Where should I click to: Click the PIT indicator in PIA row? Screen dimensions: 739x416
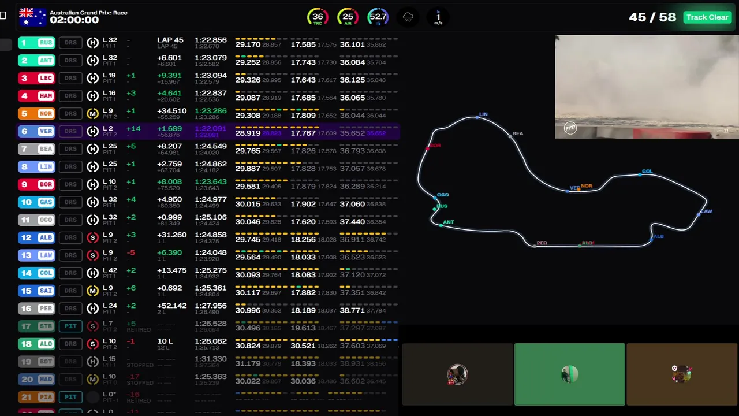(x=70, y=397)
